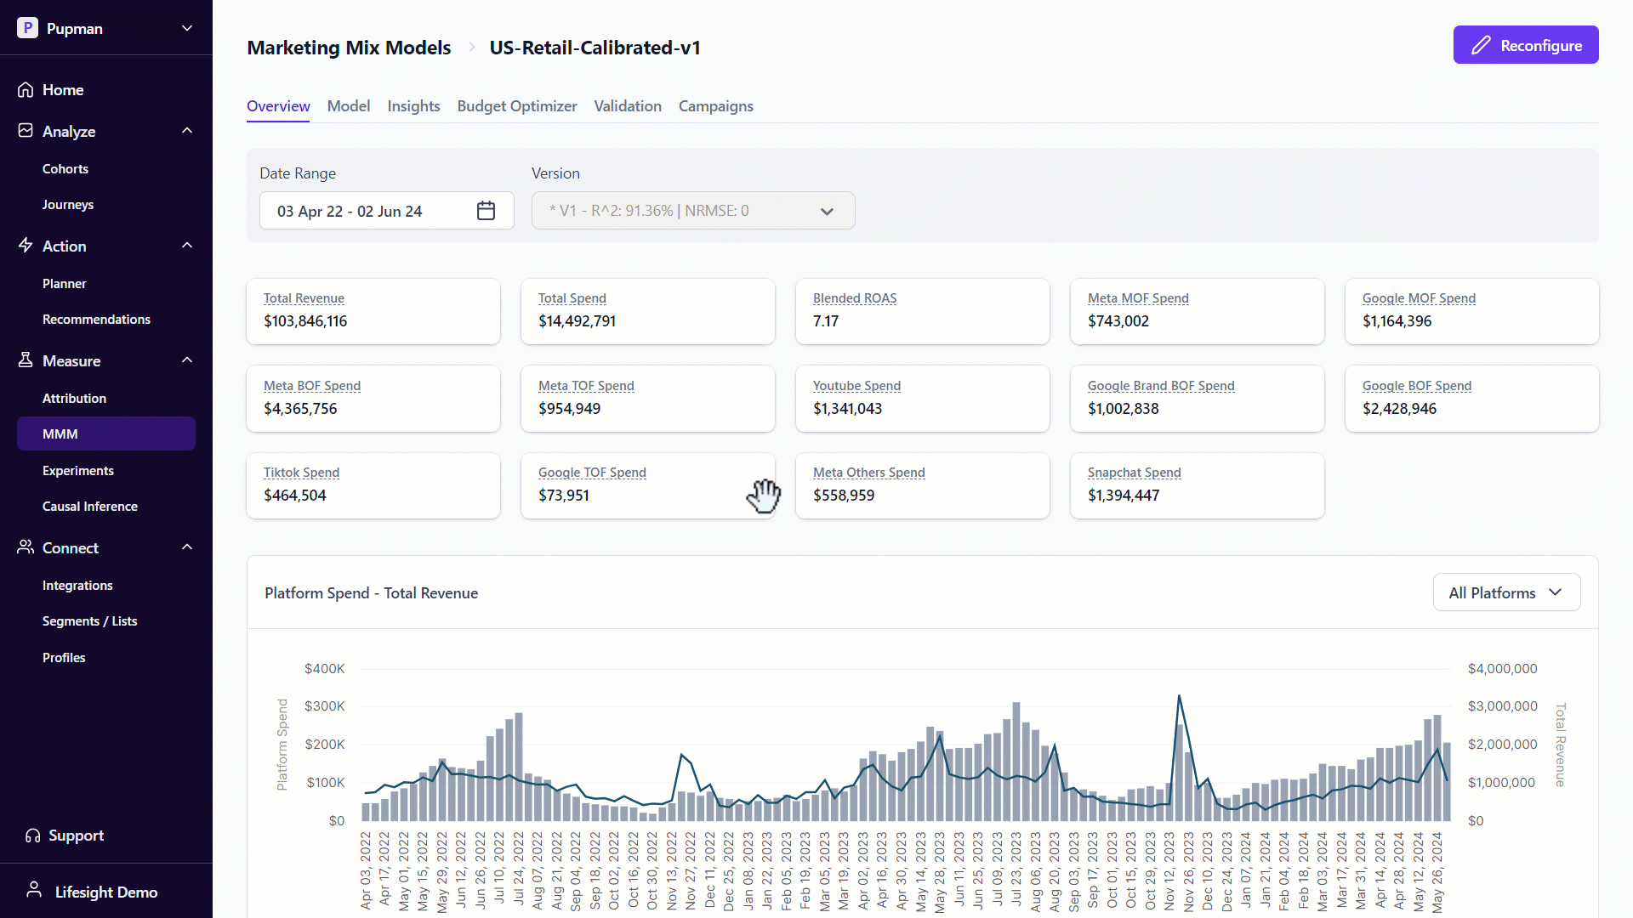Open Experiments in the sidebar
Image resolution: width=1633 pixels, height=918 pixels.
[x=78, y=471]
